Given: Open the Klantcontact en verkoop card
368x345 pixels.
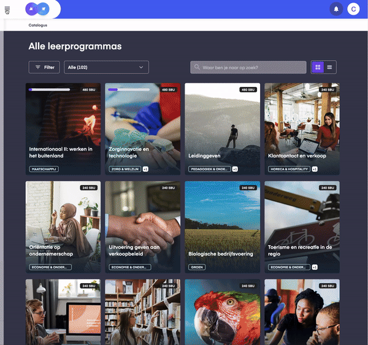Looking at the screenshot, I should pos(302,129).
